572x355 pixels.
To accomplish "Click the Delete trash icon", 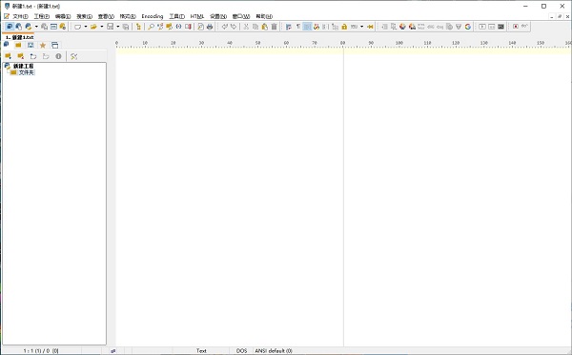I will pyautogui.click(x=274, y=27).
